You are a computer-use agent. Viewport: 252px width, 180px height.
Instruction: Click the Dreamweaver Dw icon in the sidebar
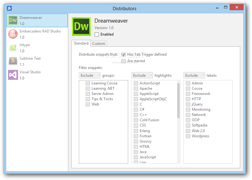(13, 20)
